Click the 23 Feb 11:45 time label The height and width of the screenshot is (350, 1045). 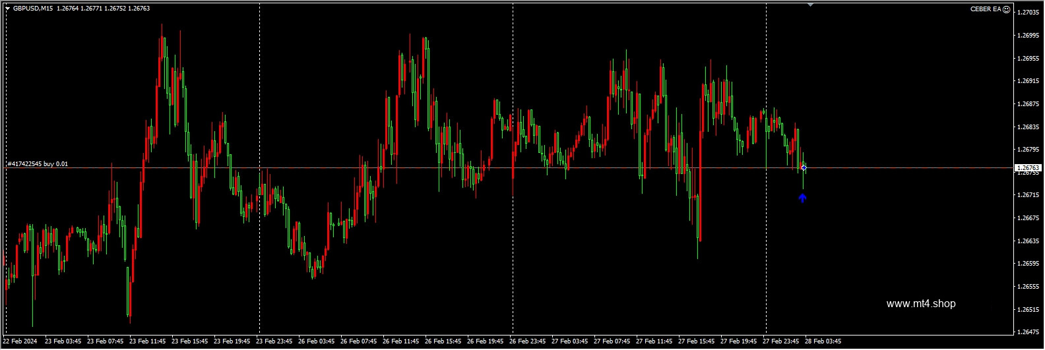148,341
